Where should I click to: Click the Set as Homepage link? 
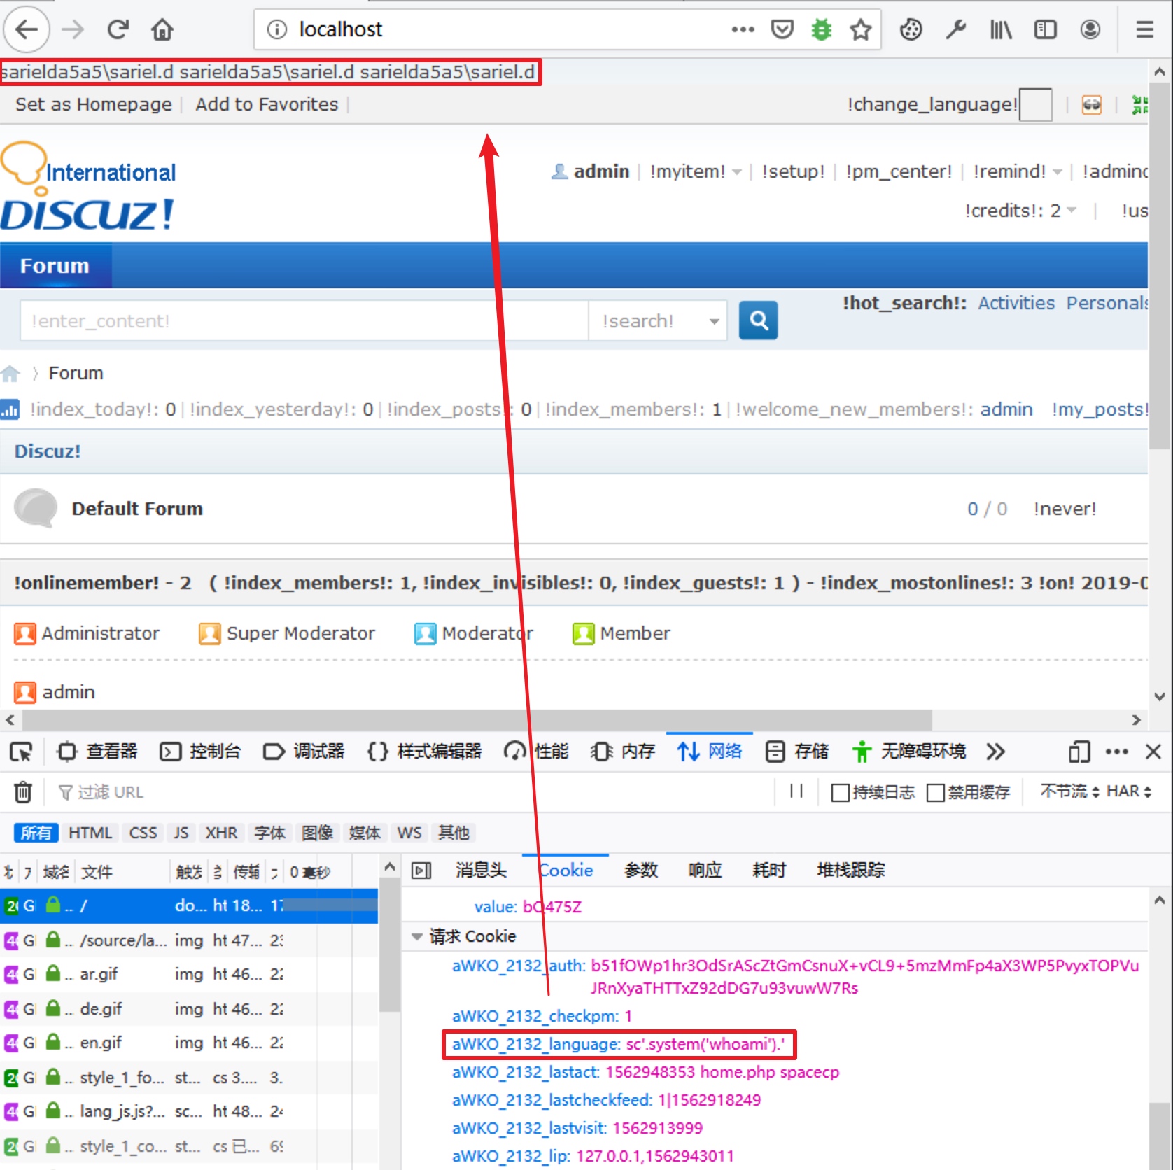point(94,104)
